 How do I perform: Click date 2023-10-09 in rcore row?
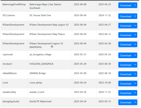point(105,83)
